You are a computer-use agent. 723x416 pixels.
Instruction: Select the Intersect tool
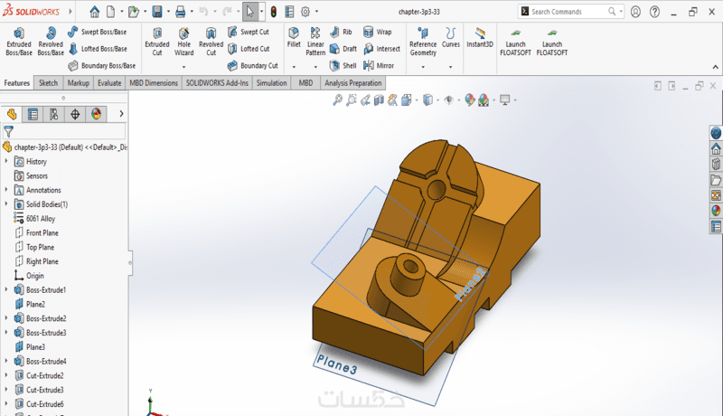click(x=381, y=49)
